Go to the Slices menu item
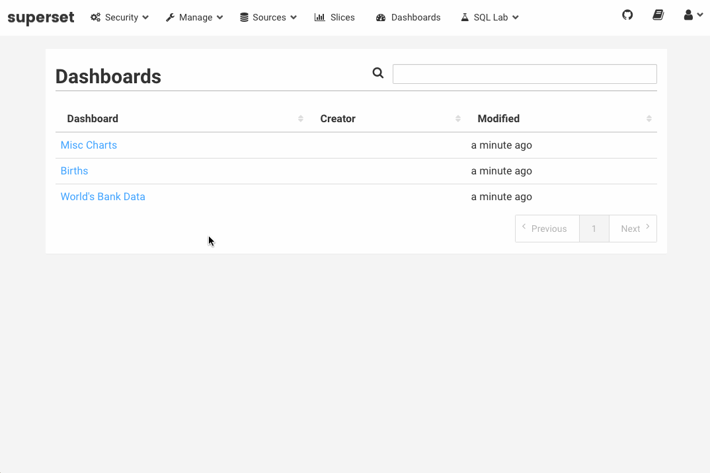Image resolution: width=710 pixels, height=473 pixels. coord(335,18)
